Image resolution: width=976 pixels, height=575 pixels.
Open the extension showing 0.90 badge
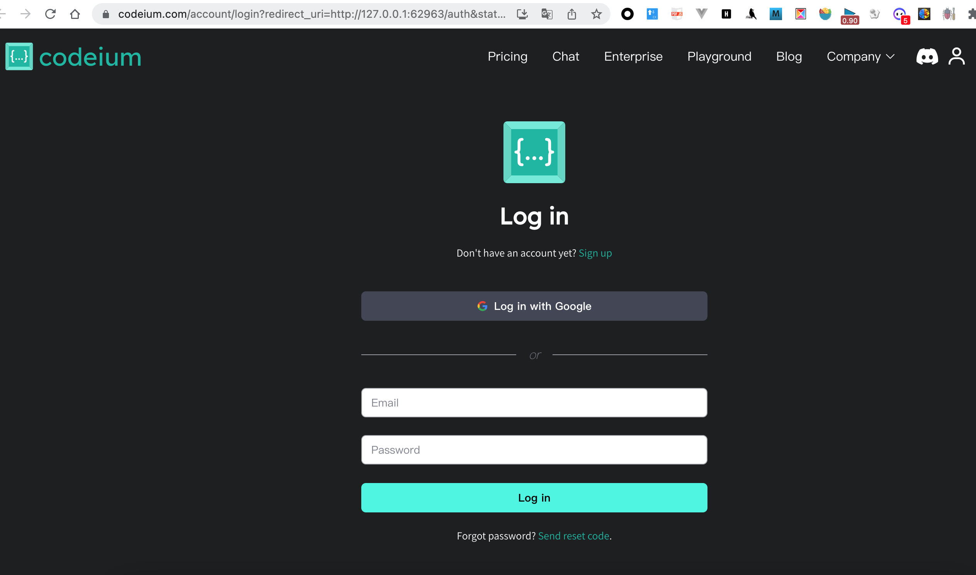point(850,16)
